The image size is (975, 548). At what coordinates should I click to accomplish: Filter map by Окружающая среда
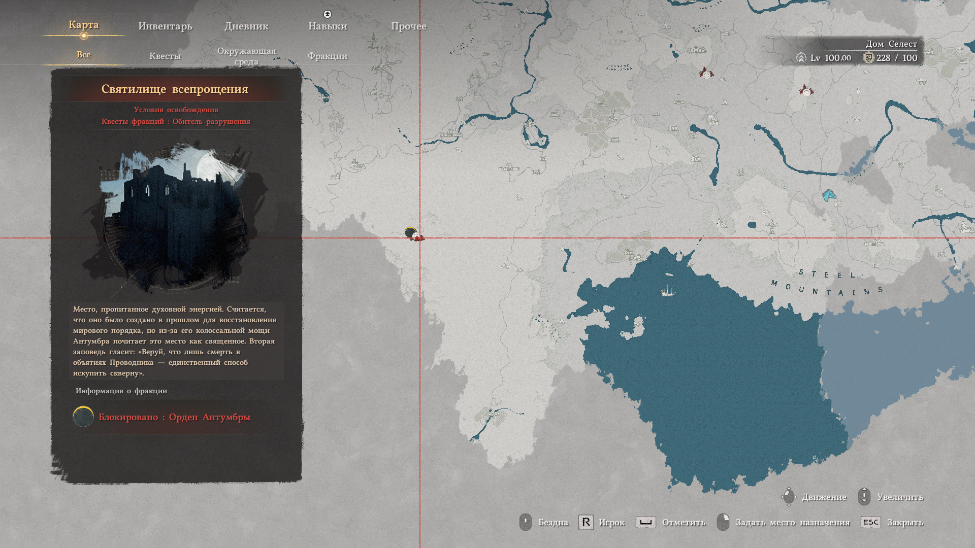click(246, 56)
